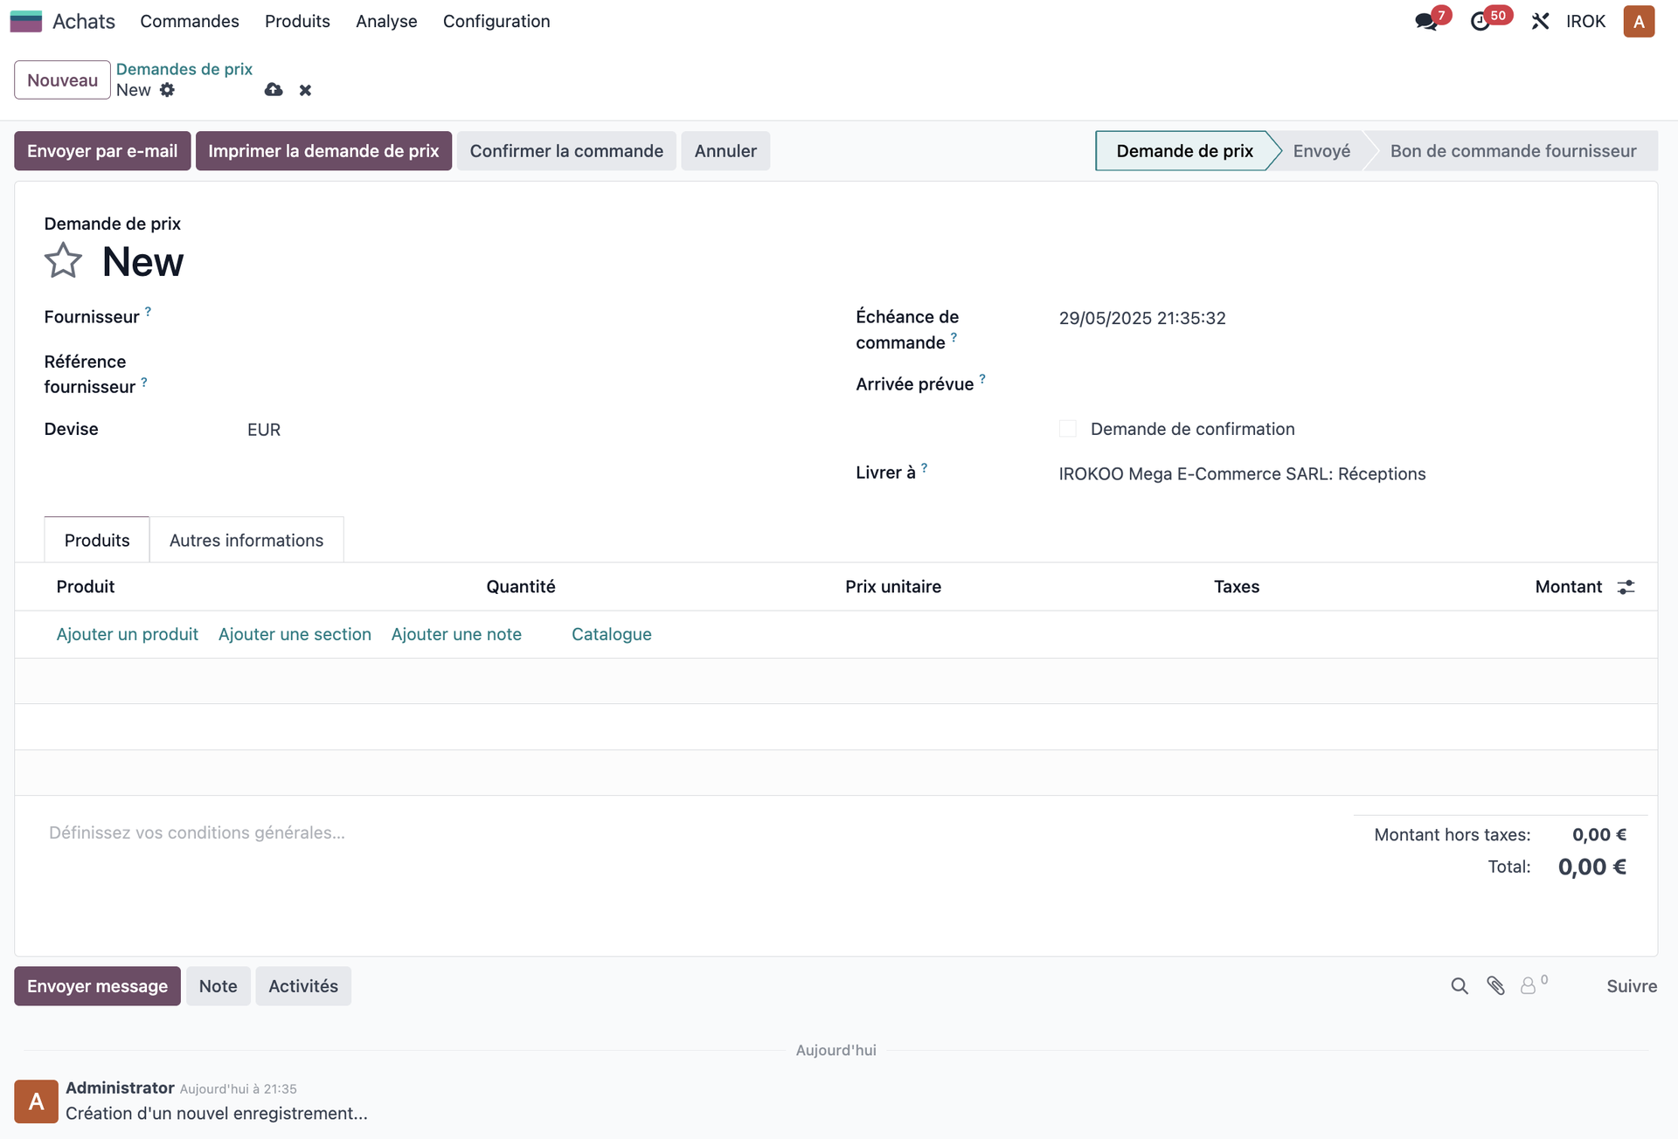The image size is (1678, 1139).
Task: Open the Achats app home icon
Action: (x=25, y=21)
